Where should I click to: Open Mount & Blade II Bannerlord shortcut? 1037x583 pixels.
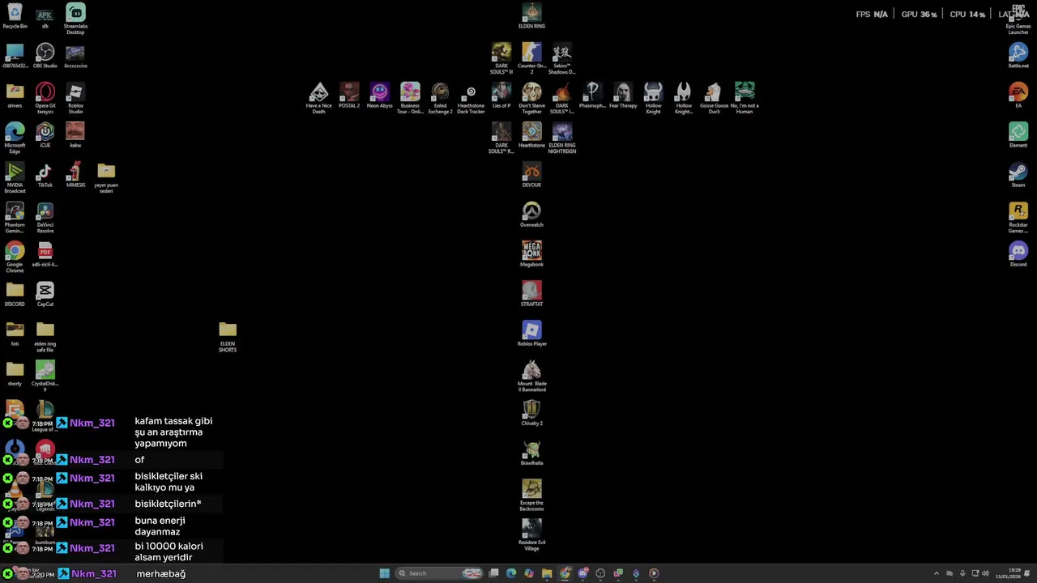pyautogui.click(x=531, y=376)
